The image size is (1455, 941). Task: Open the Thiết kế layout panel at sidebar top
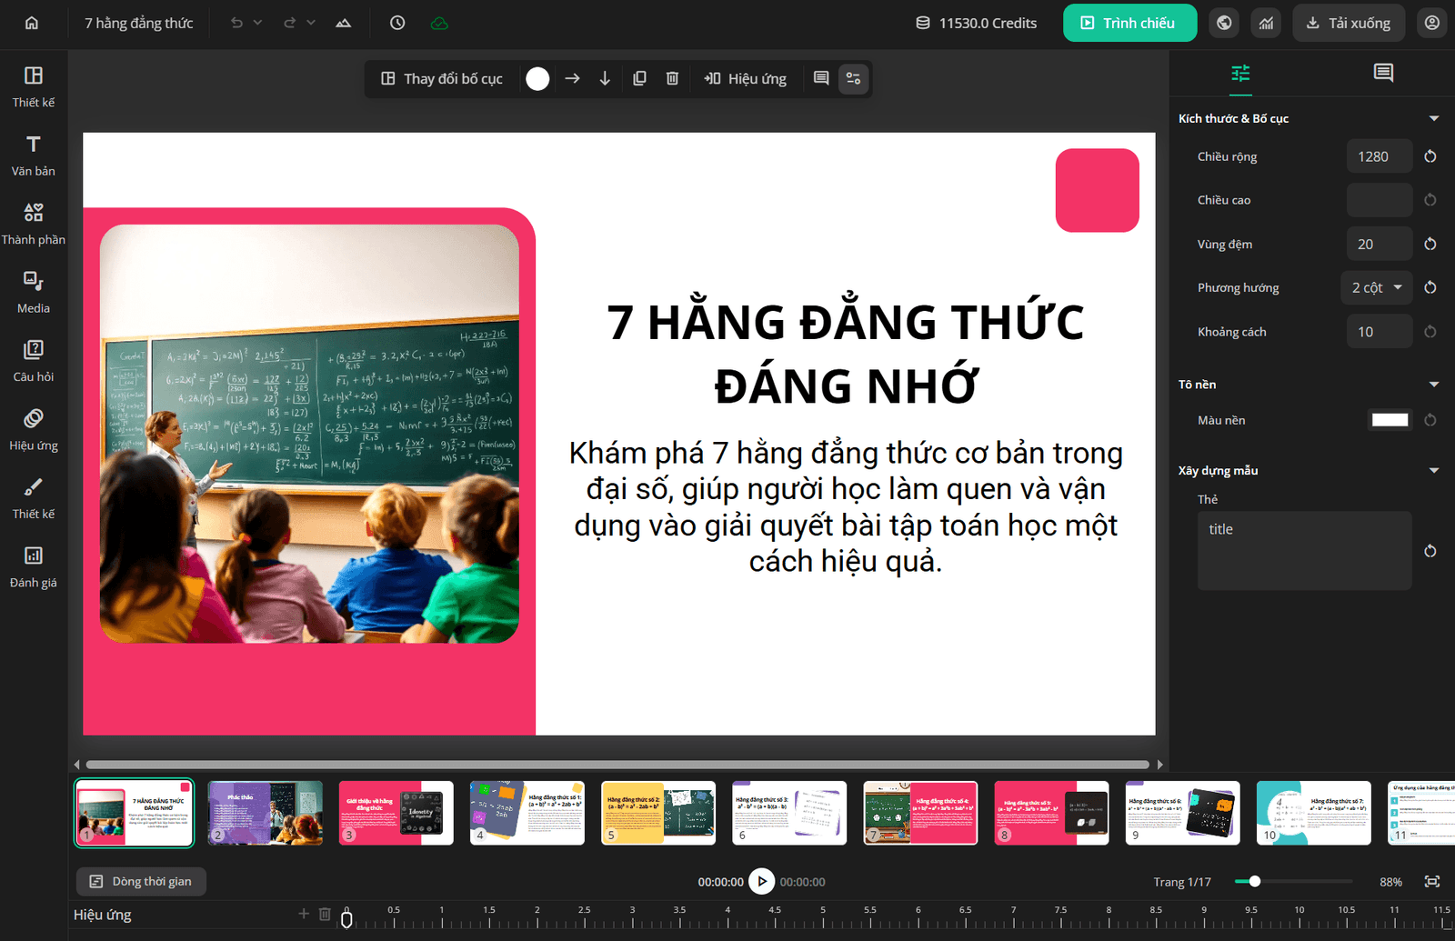point(34,86)
